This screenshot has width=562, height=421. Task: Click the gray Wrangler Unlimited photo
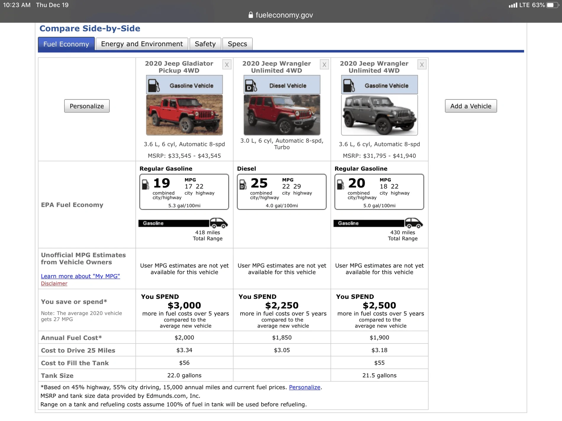[379, 115]
